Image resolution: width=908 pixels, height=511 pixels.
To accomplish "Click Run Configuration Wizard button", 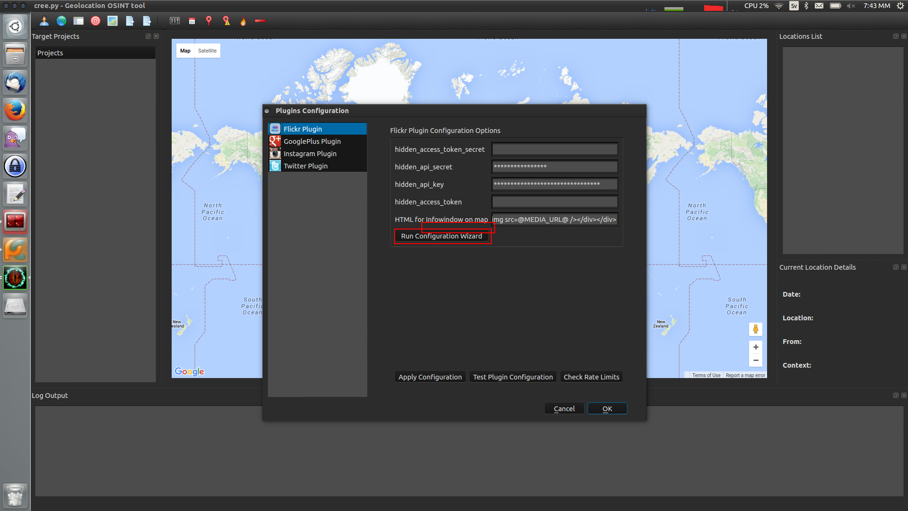I will tap(442, 236).
